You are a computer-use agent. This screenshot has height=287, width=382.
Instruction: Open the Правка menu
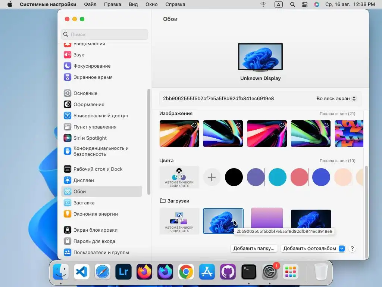pos(113,4)
